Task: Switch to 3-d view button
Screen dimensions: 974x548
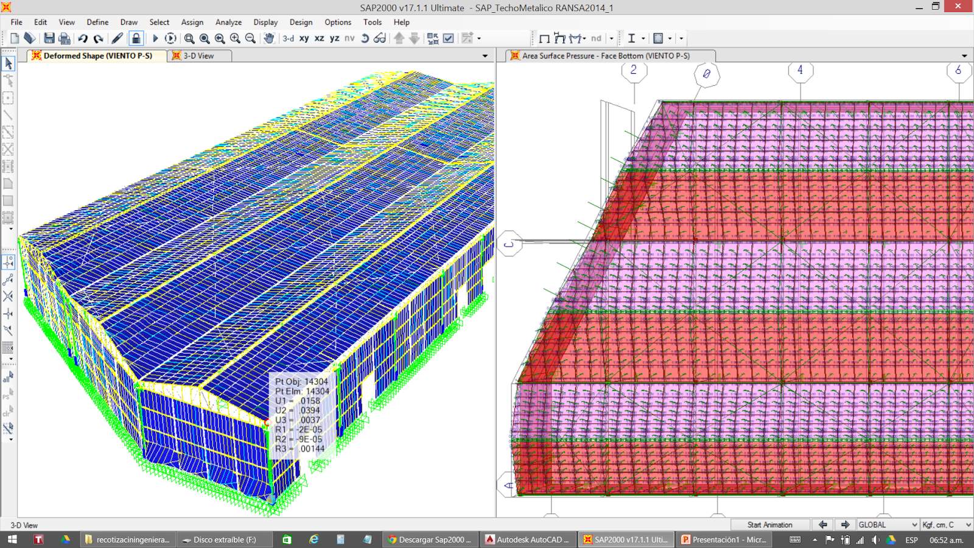Action: pos(288,38)
